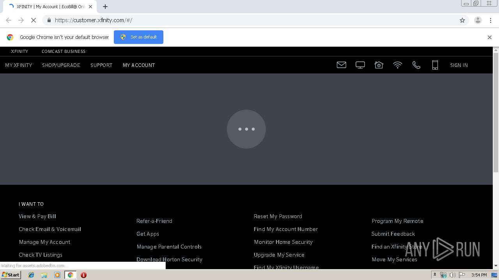Click the page vertical scrollbar thumb

496,113
